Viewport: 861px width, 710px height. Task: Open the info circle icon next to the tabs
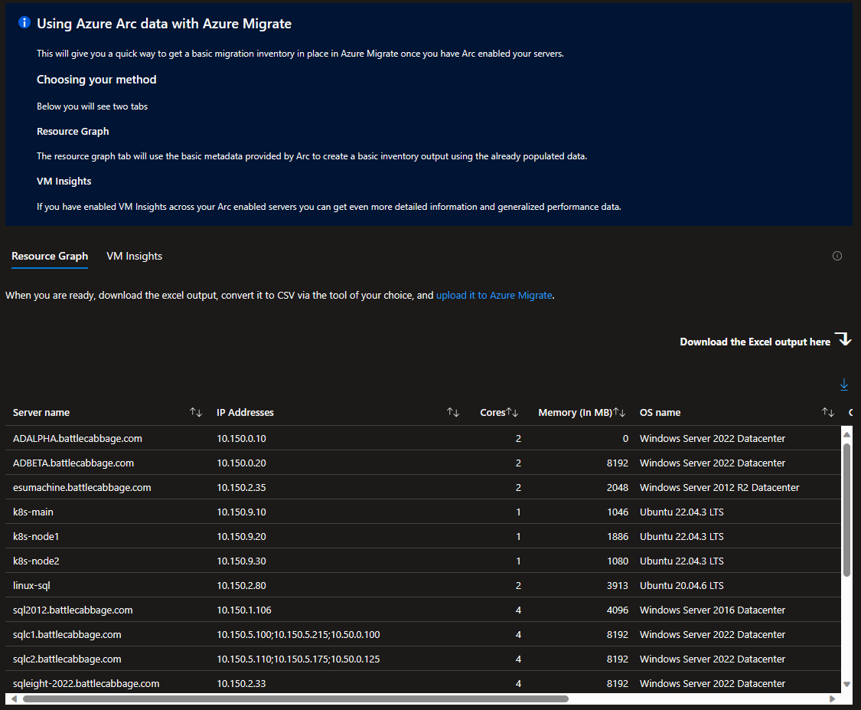coord(837,256)
